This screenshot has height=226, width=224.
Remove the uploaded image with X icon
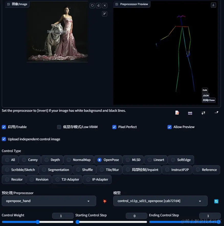click(x=105, y=6)
